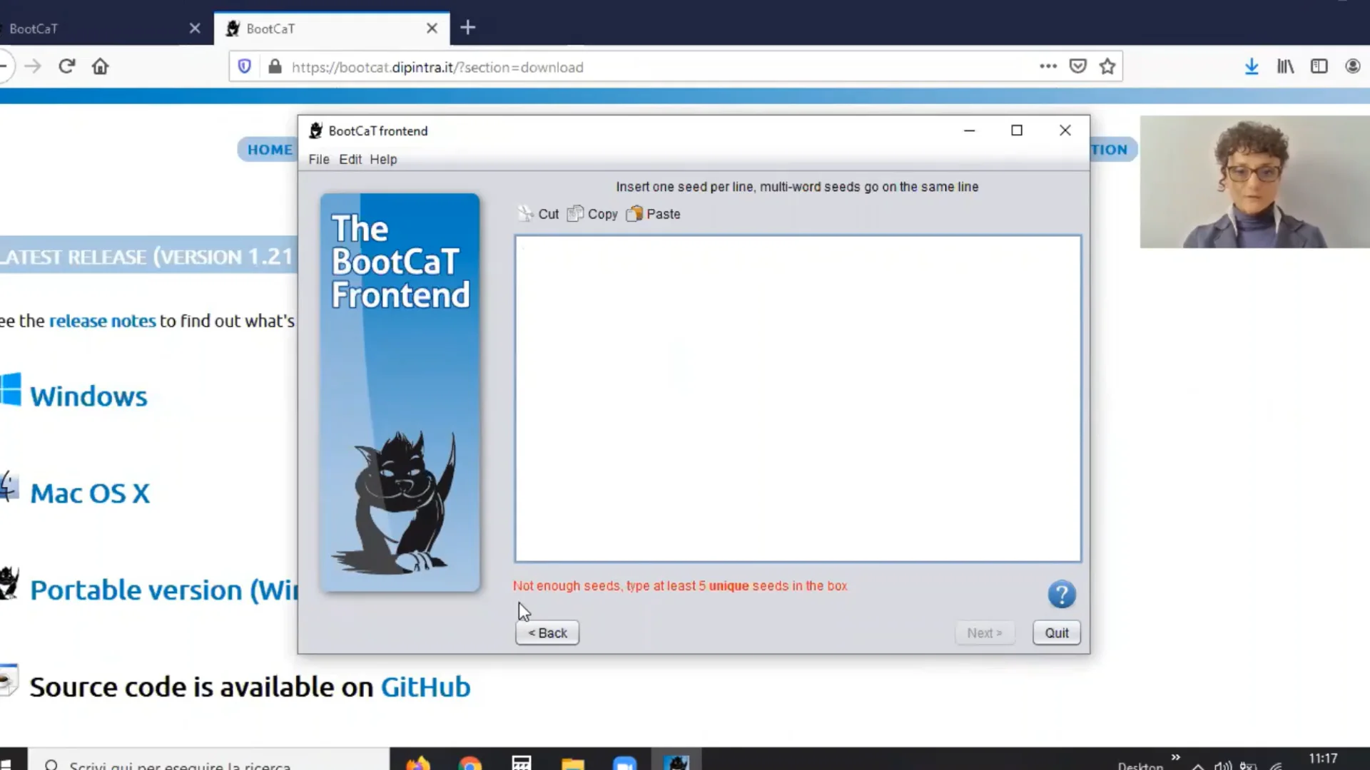This screenshot has height=770, width=1370.
Task: Reload the page with refresh icon
Action: coord(67,67)
